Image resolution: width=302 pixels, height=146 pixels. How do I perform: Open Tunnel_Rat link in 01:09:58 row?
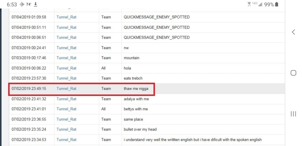[66, 17]
